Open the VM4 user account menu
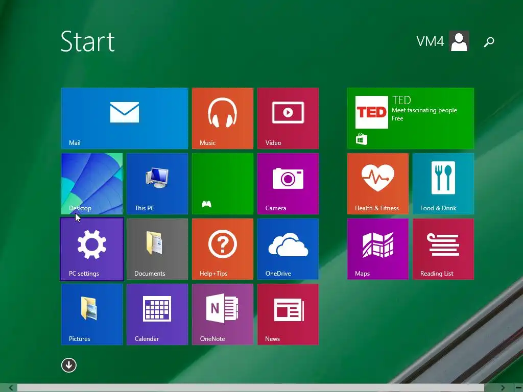 (x=443, y=41)
